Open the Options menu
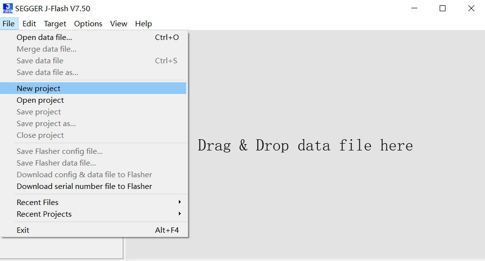This screenshot has width=485, height=261. pos(88,24)
